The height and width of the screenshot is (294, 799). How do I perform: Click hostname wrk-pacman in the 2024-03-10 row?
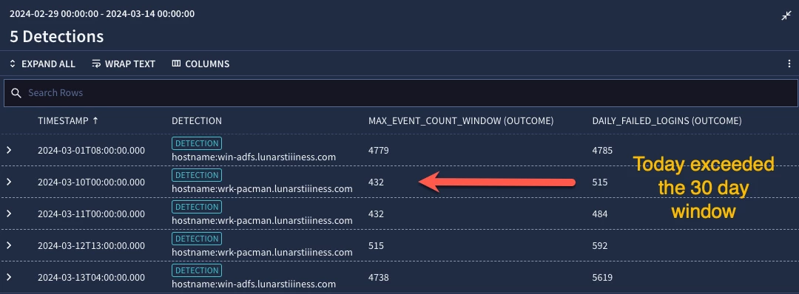[262, 188]
